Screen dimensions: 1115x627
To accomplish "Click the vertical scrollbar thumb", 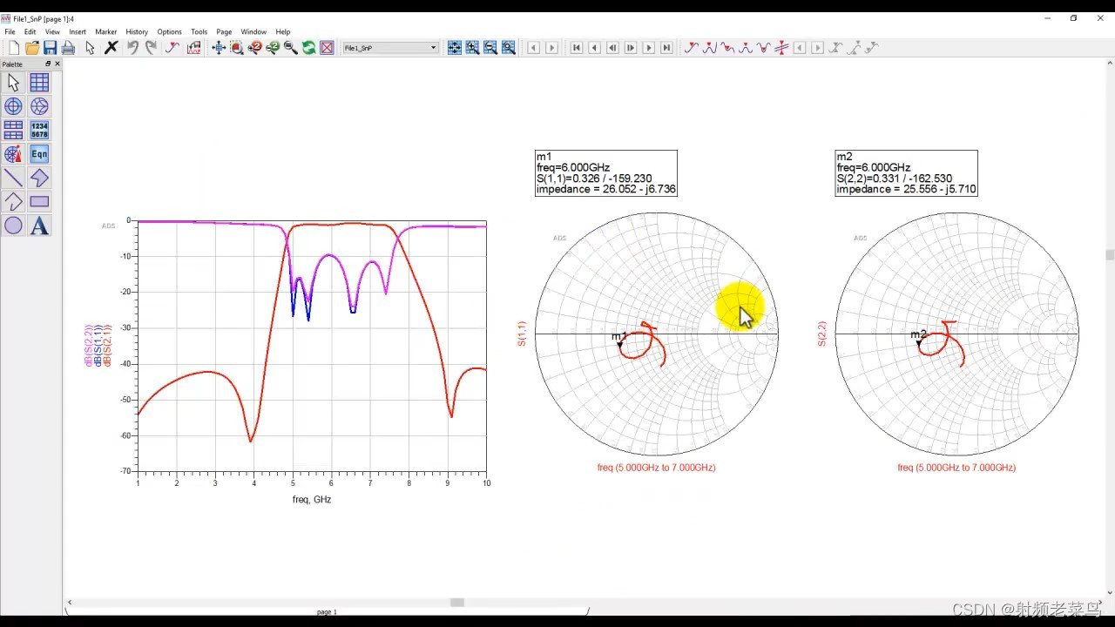I will [x=1110, y=255].
